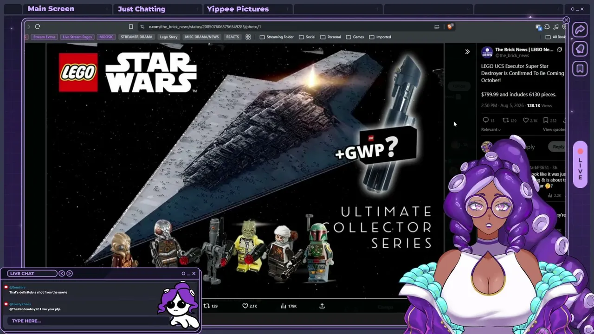594x334 pixels.
Task: Switch to the Yippee Pictures tab
Action: [238, 9]
